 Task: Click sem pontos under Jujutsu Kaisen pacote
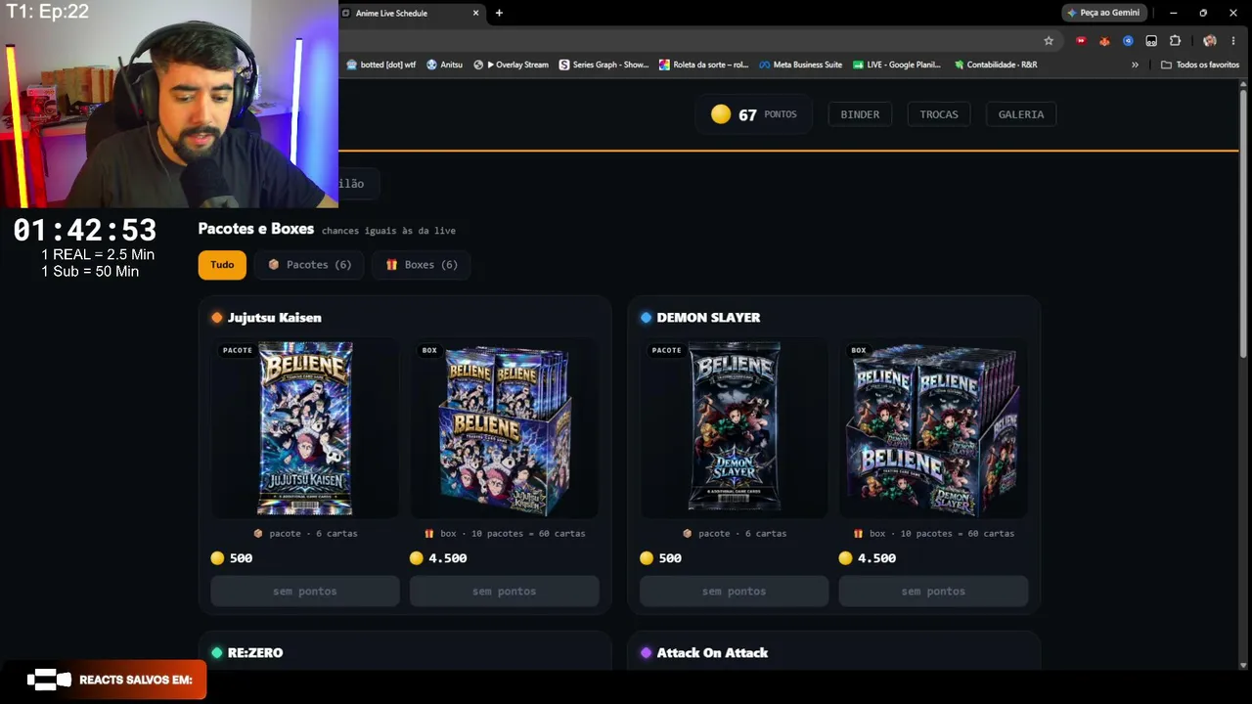point(305,592)
